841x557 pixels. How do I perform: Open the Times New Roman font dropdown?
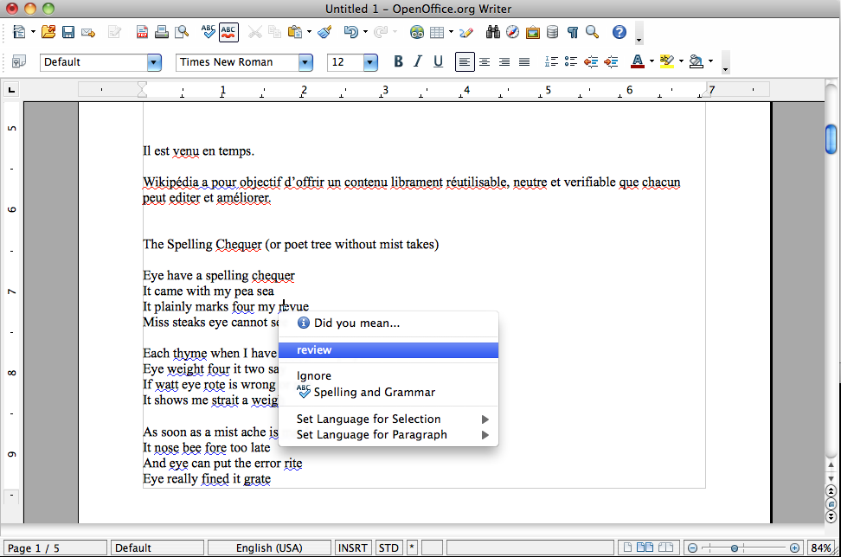coord(305,62)
